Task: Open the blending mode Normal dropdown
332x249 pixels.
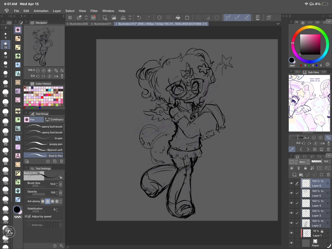Action: click(x=304, y=162)
